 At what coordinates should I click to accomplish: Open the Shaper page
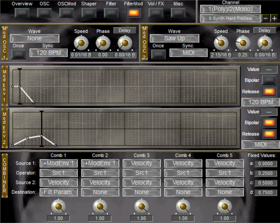(89, 13)
